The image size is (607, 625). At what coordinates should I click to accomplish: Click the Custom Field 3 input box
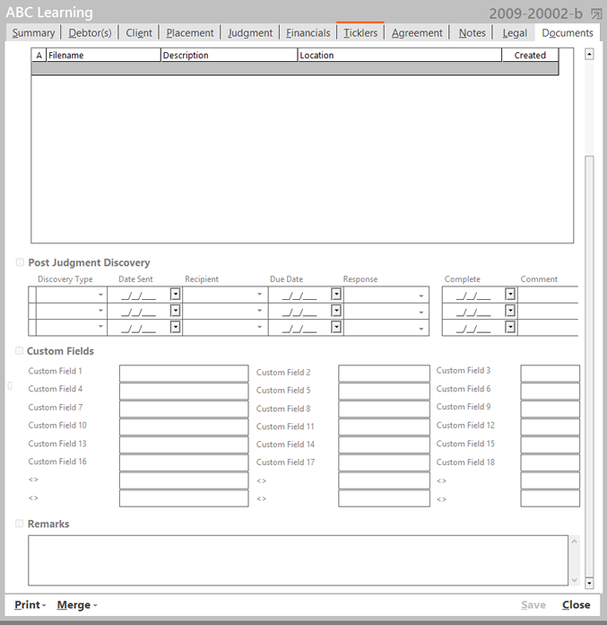[x=551, y=374]
